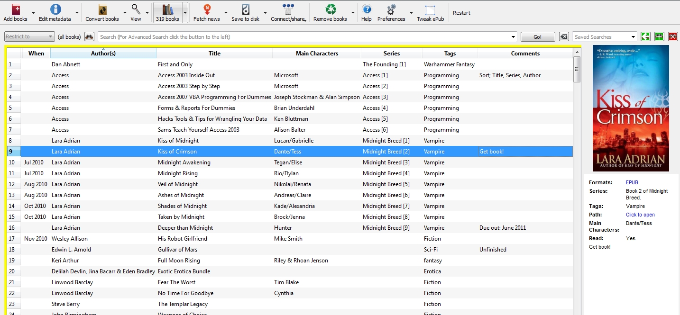Viewport: 680px width, 315px height.
Task: Open the Saved Searches combo box
Action: click(x=605, y=37)
